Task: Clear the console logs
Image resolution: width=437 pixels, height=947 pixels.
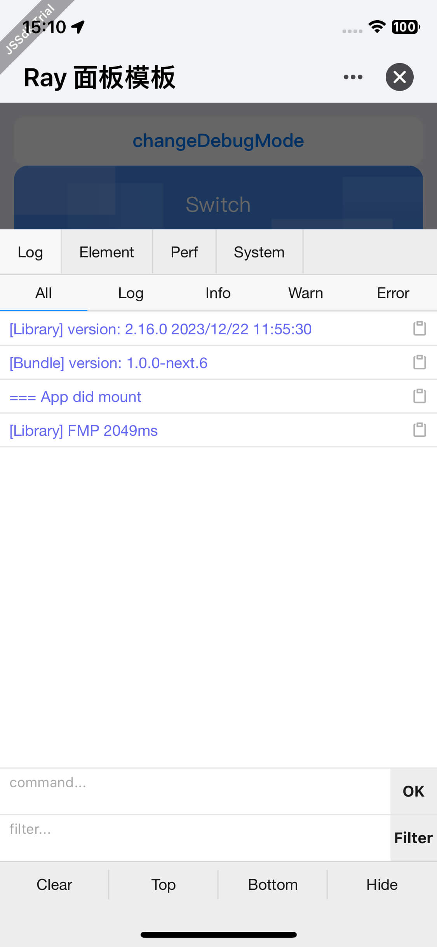Action: tap(54, 885)
